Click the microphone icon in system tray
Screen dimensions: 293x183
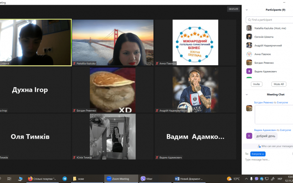pos(252,179)
